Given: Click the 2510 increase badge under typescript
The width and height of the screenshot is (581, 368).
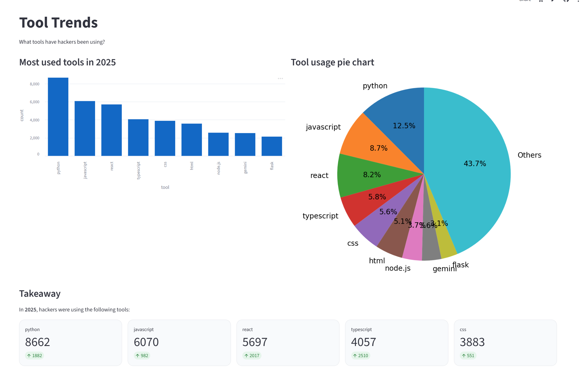Looking at the screenshot, I should 361,355.
